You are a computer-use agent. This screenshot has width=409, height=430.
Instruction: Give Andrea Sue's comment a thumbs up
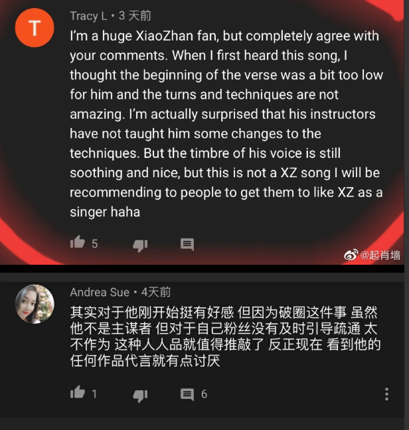coord(78,392)
